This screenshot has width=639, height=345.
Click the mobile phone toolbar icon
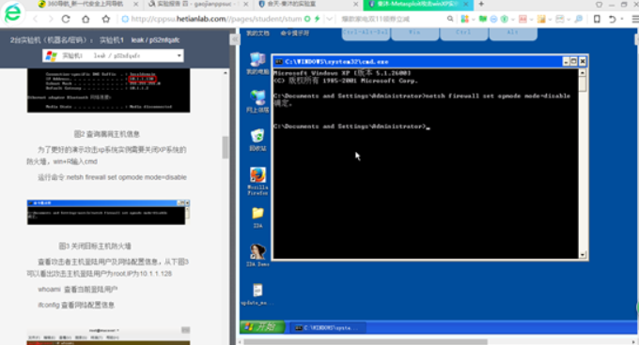pos(597,19)
